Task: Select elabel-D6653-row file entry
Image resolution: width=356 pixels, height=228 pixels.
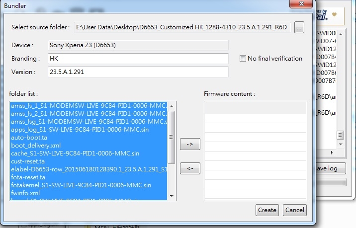Action: (89, 169)
